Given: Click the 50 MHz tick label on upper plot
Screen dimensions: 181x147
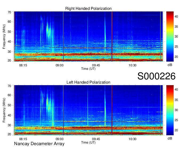Looking at the screenshot, I should pos(9,32).
